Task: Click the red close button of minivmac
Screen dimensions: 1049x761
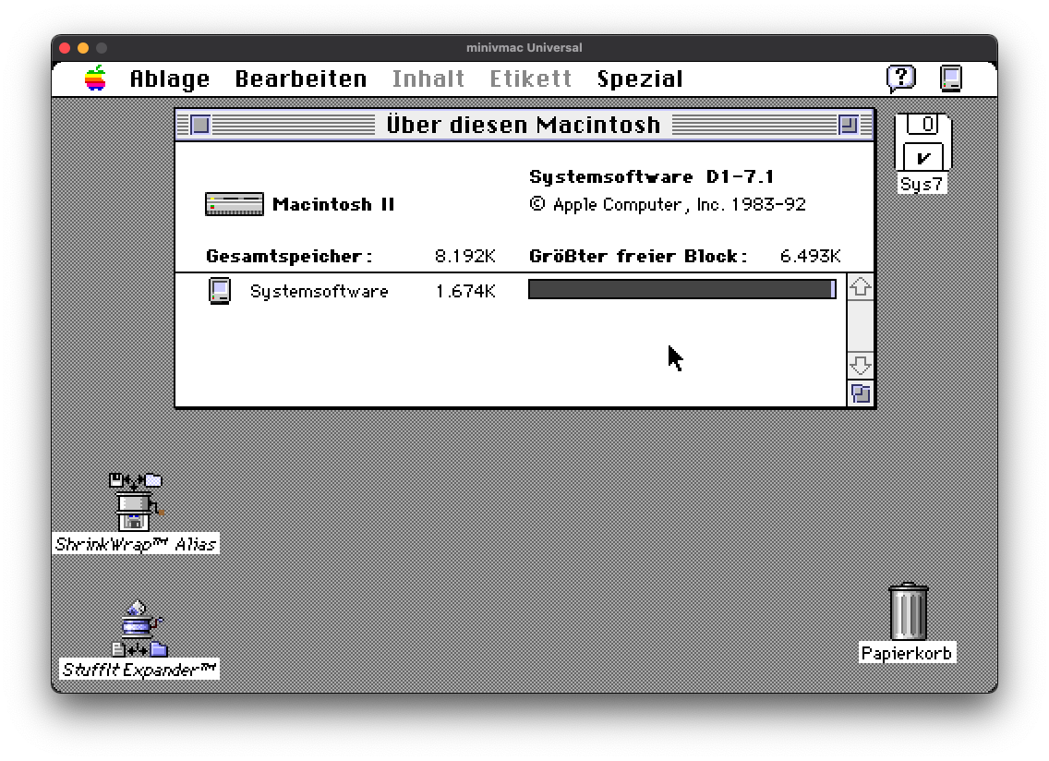Action: [x=65, y=47]
